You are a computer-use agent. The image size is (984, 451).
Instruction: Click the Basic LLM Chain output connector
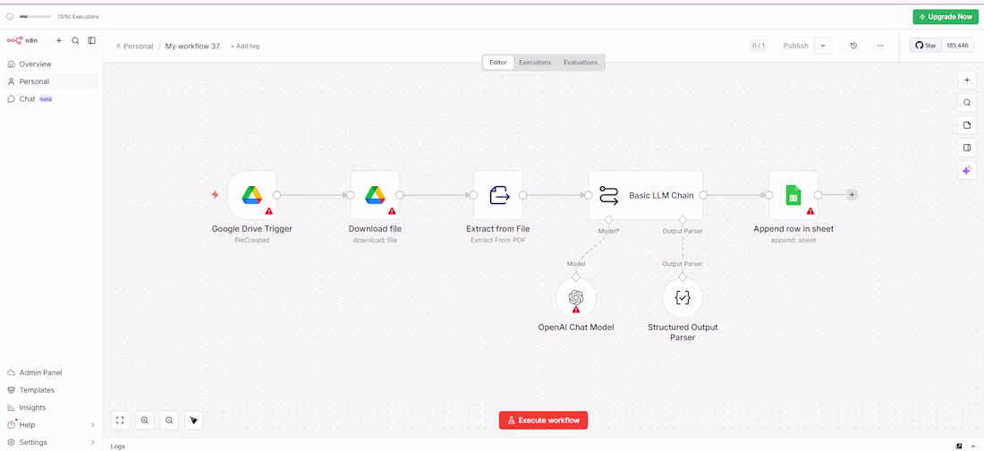click(x=703, y=195)
